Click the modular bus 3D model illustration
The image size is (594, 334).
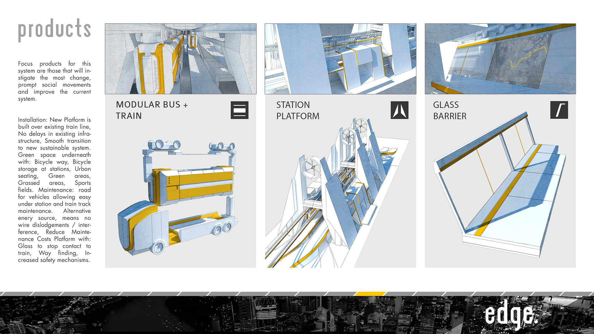pyautogui.click(x=178, y=197)
